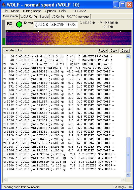The height and width of the screenshot is (190, 134).
Task: Switch to the Special tab
Action: pyautogui.click(x=44, y=17)
